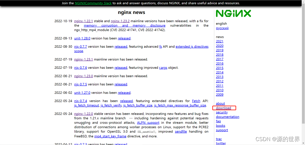
Task: Open the twitter link
Action: (221, 143)
